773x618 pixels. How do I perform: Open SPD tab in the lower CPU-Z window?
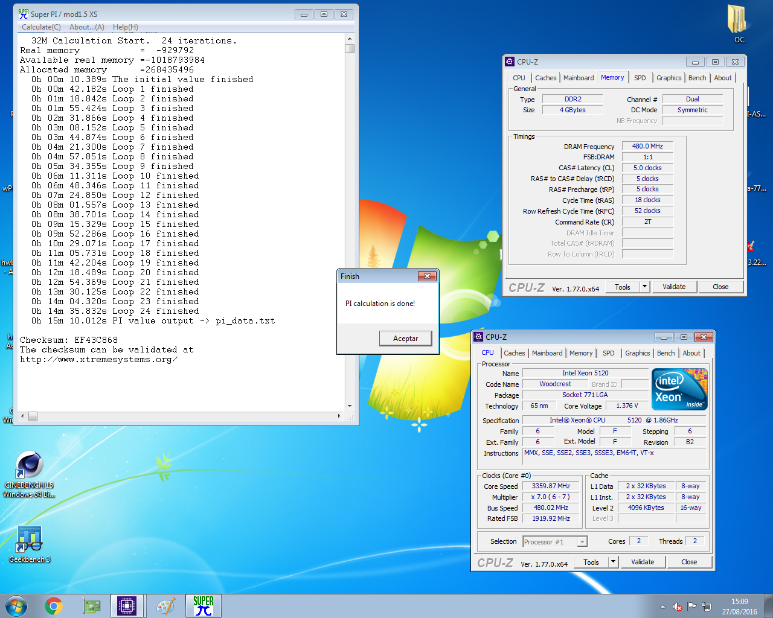coord(609,353)
